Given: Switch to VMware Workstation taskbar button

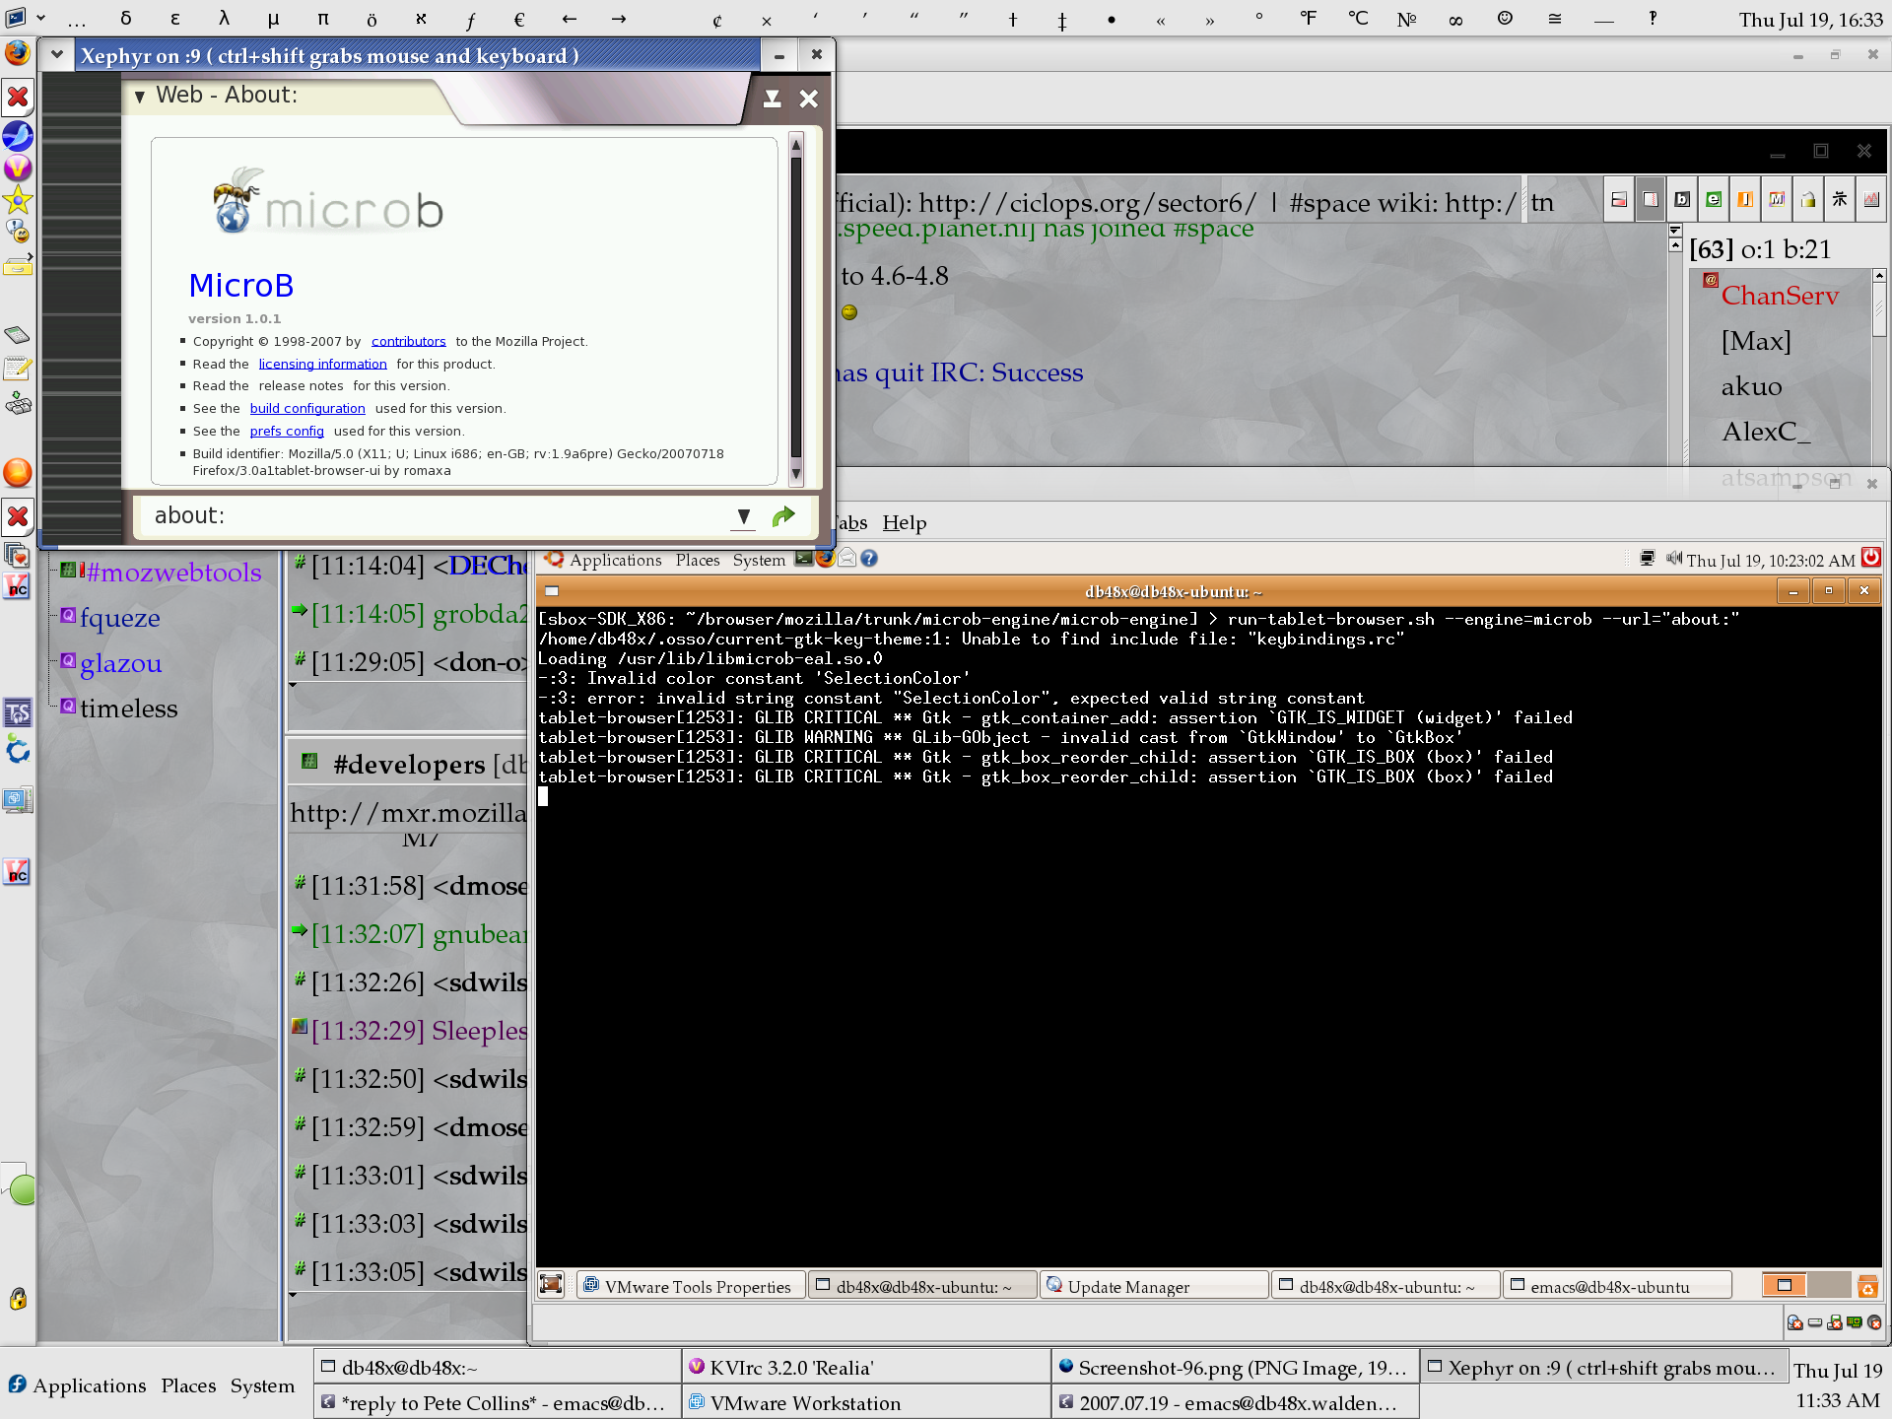Looking at the screenshot, I should tap(866, 1403).
